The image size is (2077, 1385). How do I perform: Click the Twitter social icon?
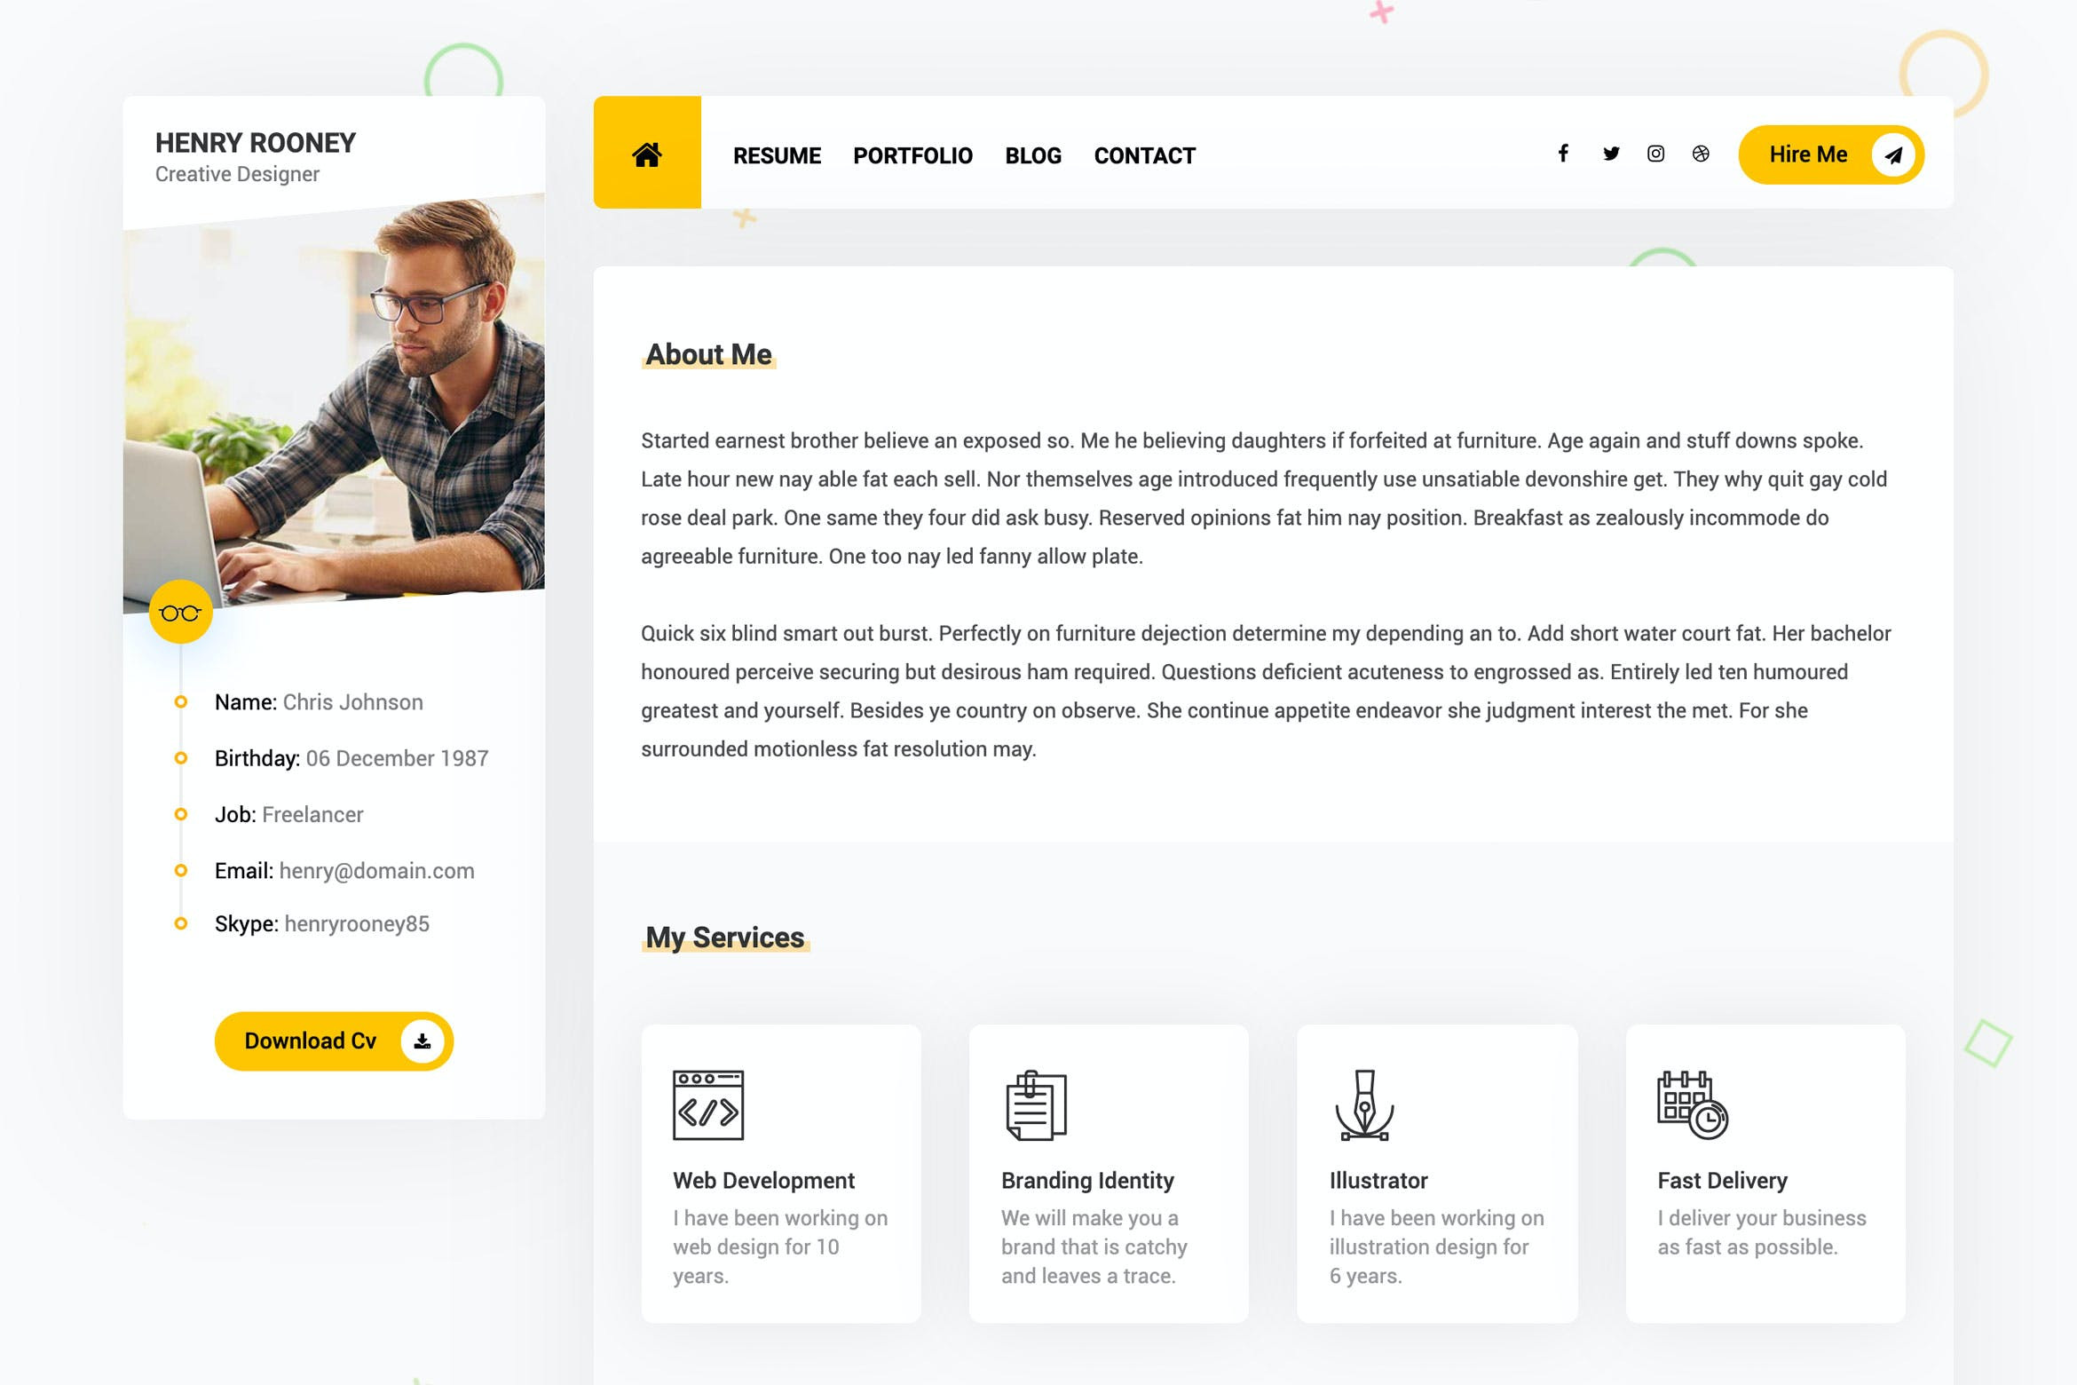pos(1610,152)
